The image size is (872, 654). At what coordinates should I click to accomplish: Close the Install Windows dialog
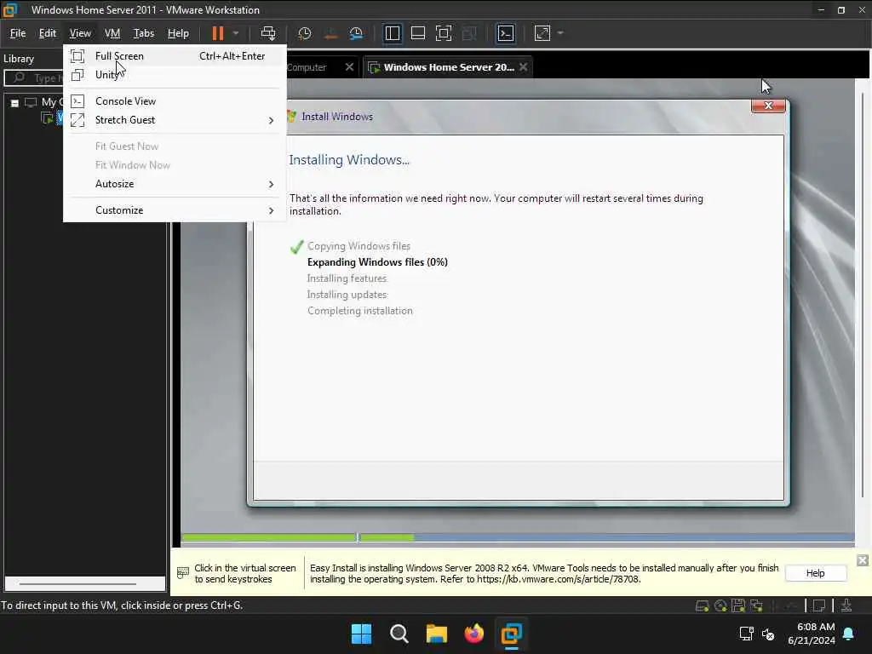point(768,106)
